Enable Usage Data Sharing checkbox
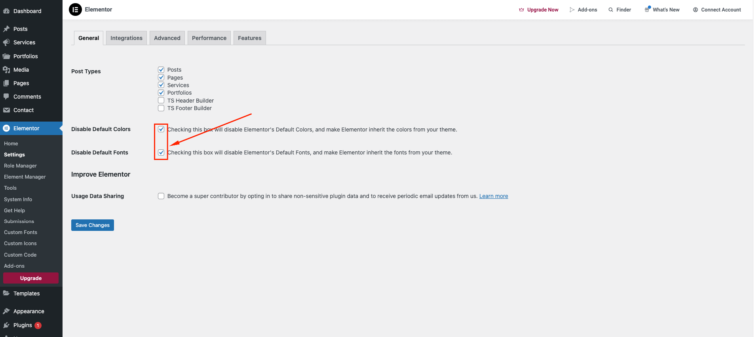The image size is (754, 337). [x=161, y=196]
